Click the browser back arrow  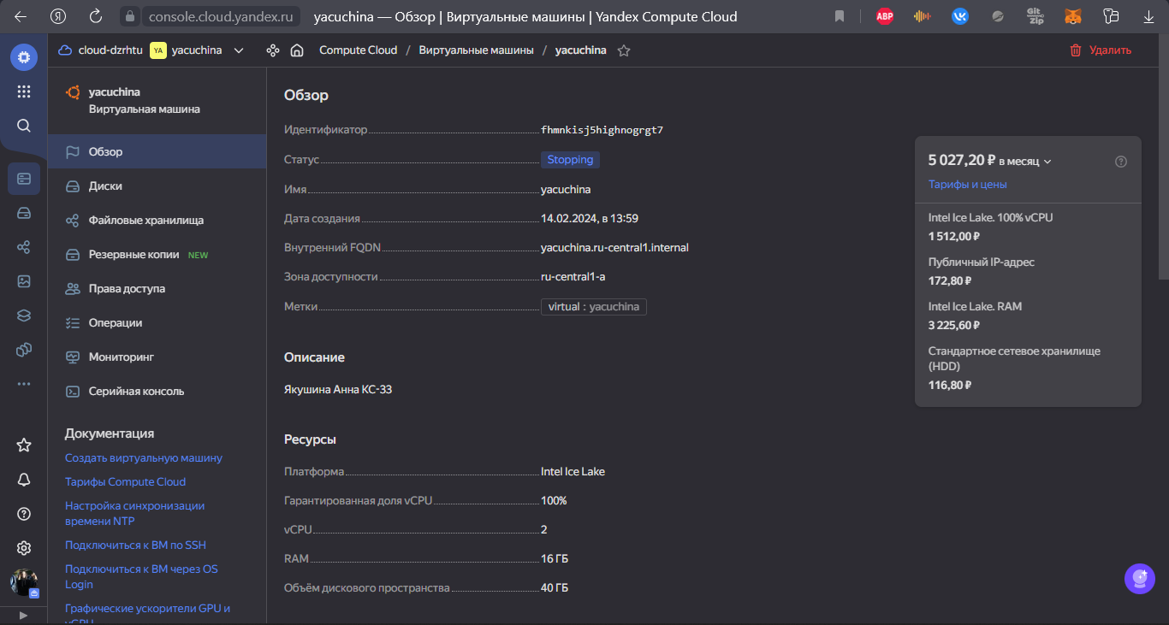[x=21, y=16]
